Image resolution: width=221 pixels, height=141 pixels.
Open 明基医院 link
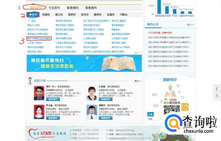click(x=116, y=29)
